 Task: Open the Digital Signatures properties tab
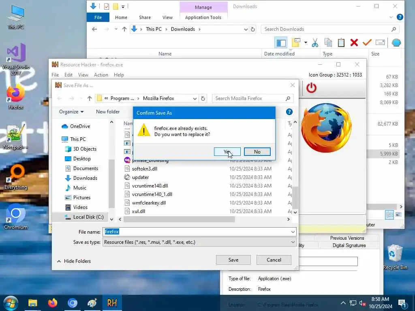(349, 245)
